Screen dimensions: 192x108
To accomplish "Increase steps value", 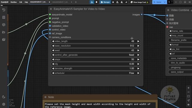I will pos(138,59).
